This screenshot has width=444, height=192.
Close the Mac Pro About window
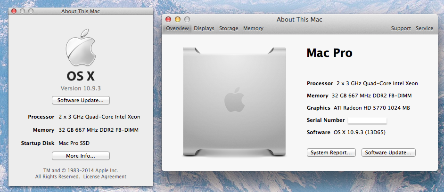[x=168, y=19]
